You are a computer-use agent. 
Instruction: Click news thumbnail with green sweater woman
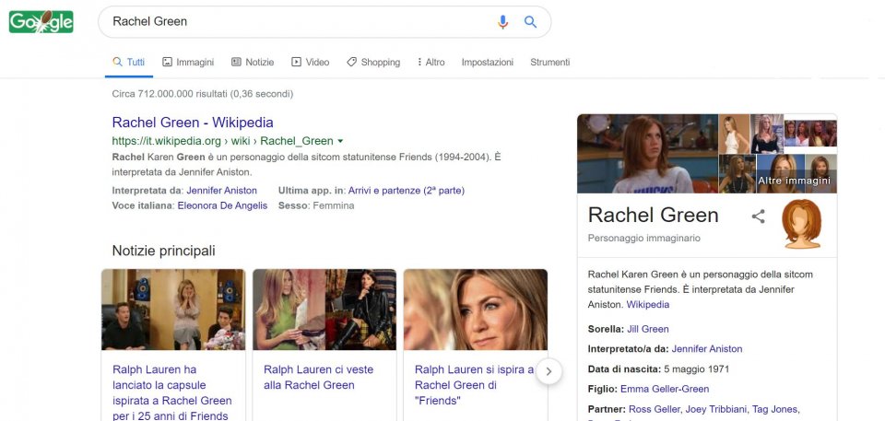tap(324, 310)
